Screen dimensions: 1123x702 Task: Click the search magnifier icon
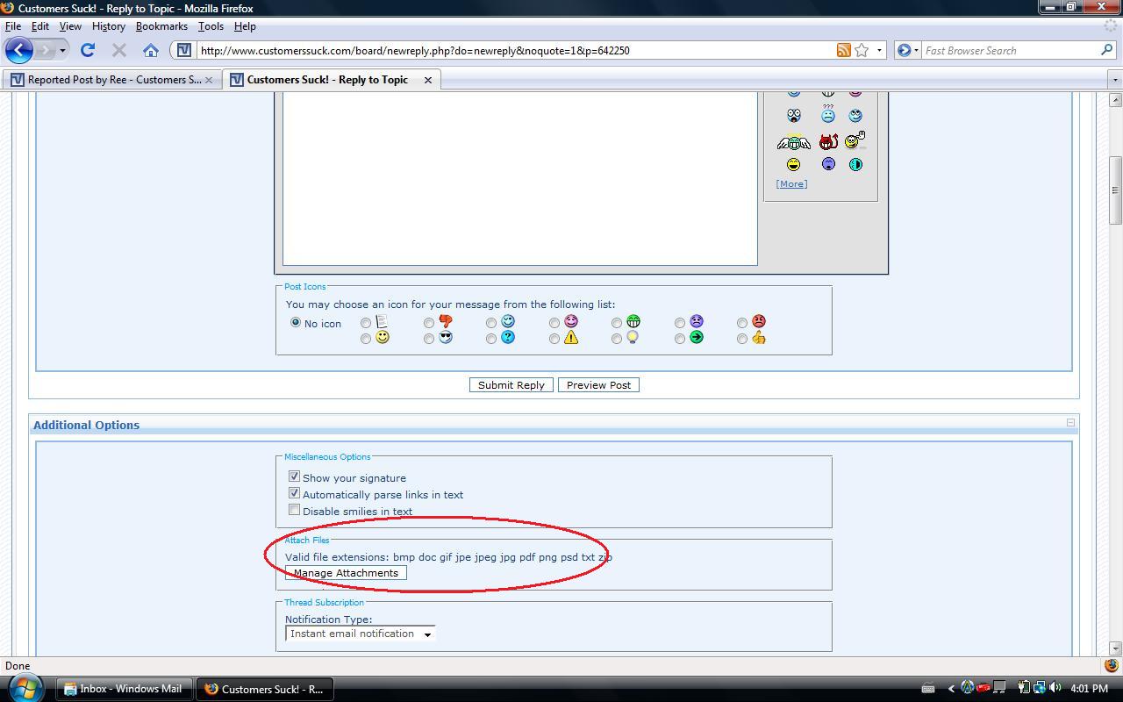[1106, 50]
